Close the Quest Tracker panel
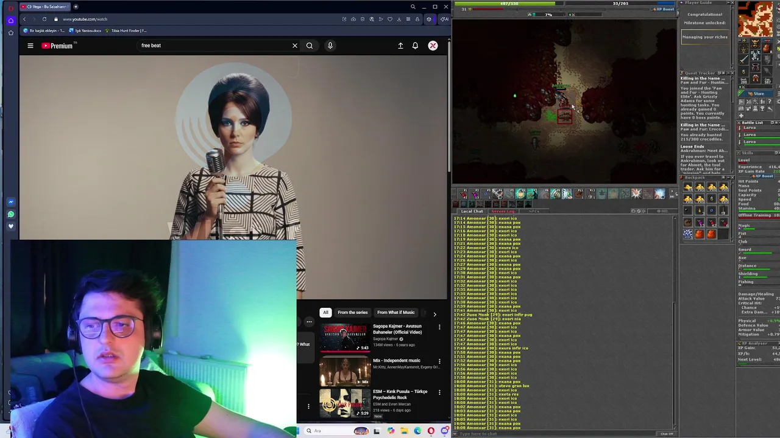This screenshot has width=780, height=438. pos(732,73)
